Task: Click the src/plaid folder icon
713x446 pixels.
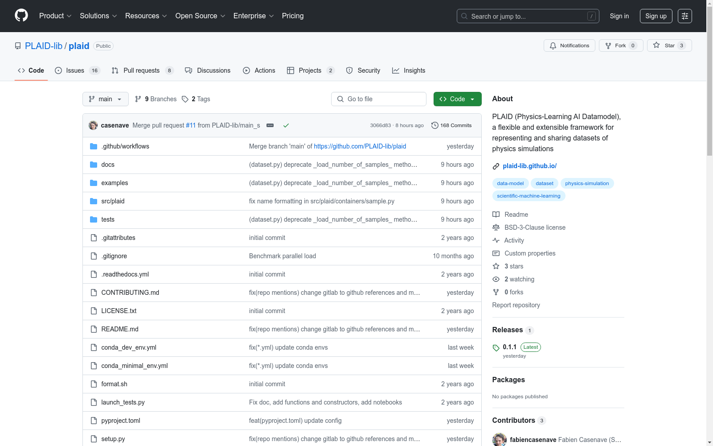Action: [94, 201]
